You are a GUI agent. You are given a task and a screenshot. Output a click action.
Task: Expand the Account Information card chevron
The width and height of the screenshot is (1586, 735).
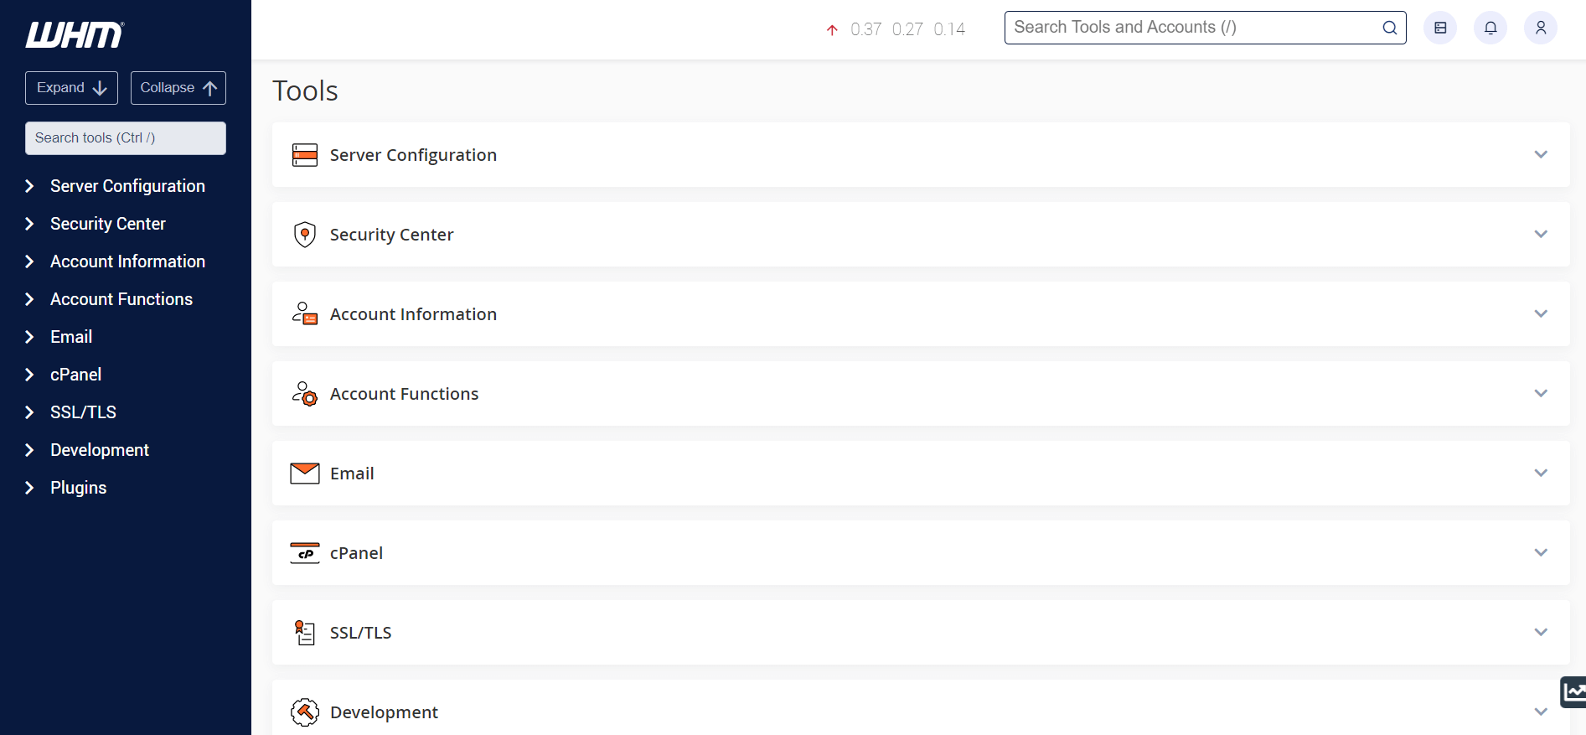1541,313
